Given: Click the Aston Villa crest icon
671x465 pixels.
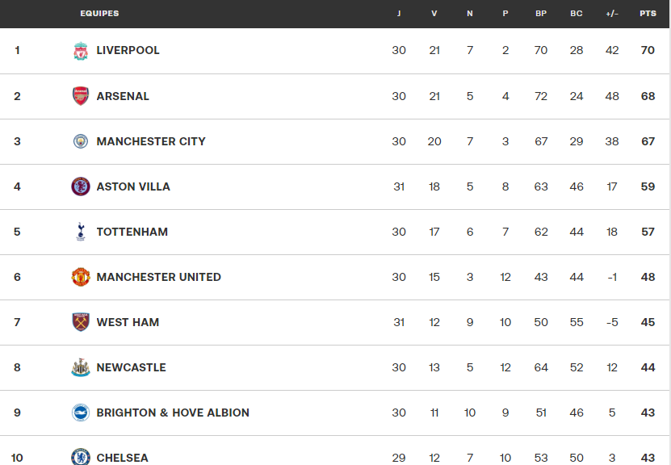Looking at the screenshot, I should tap(81, 186).
